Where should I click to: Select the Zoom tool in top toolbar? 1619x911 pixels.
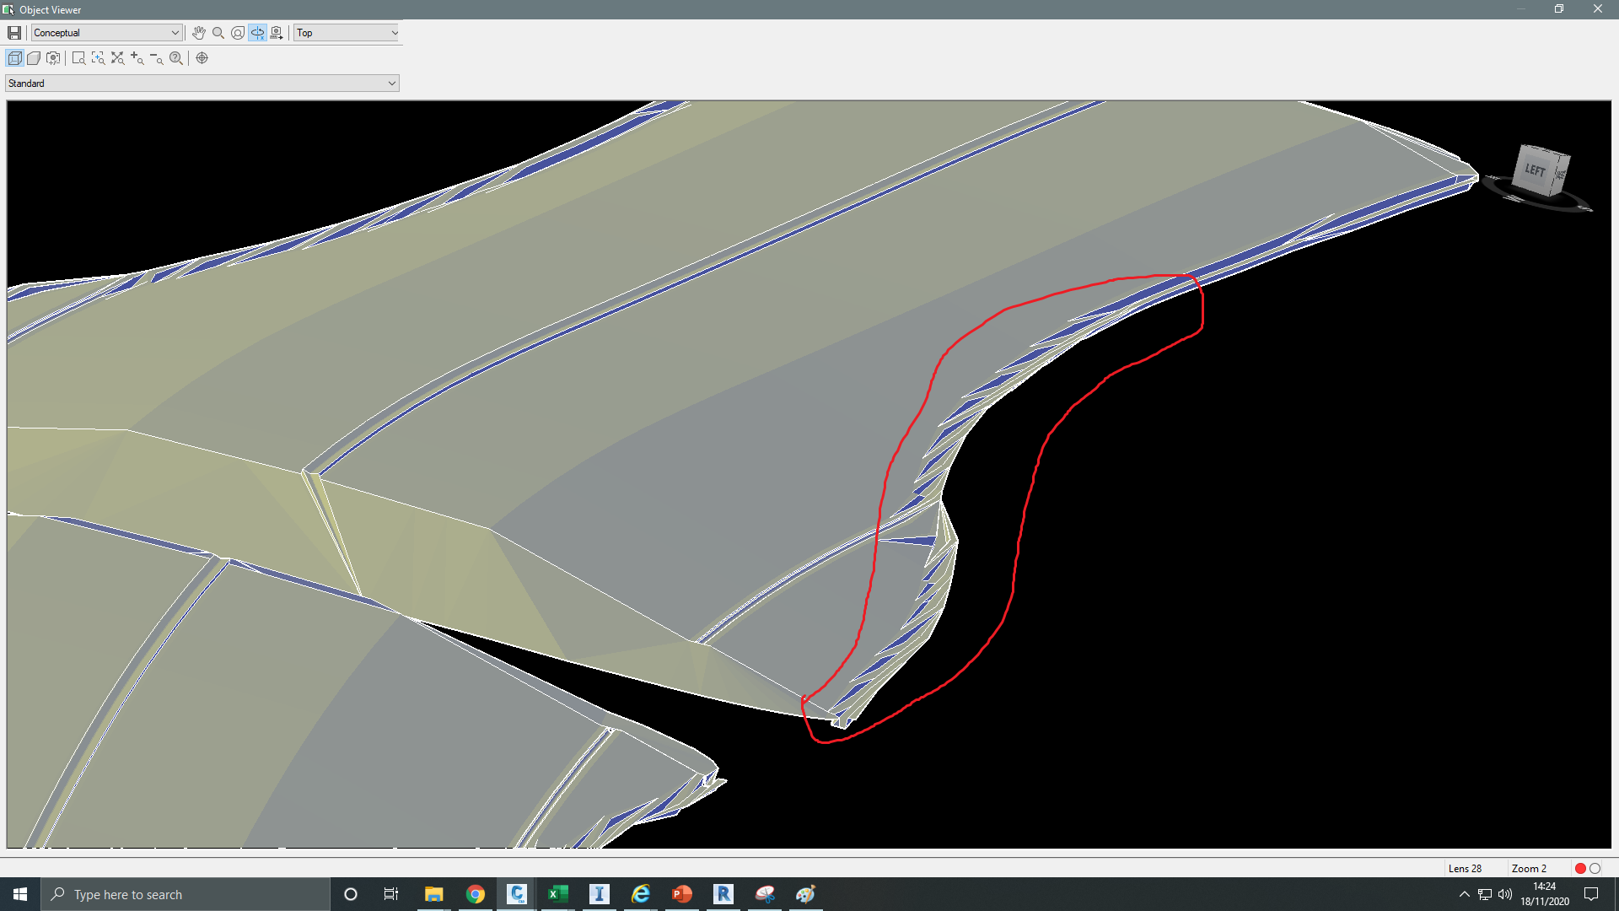click(218, 32)
